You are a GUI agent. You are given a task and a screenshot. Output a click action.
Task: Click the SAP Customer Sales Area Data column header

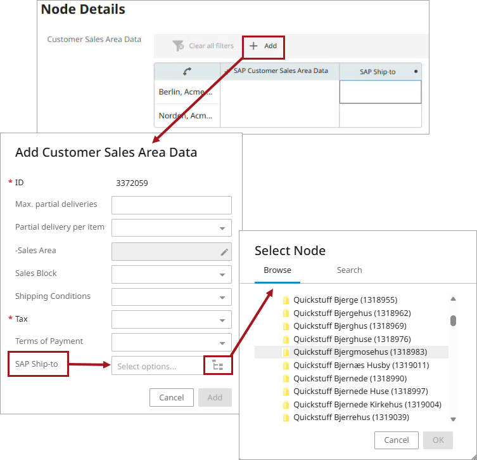279,71
